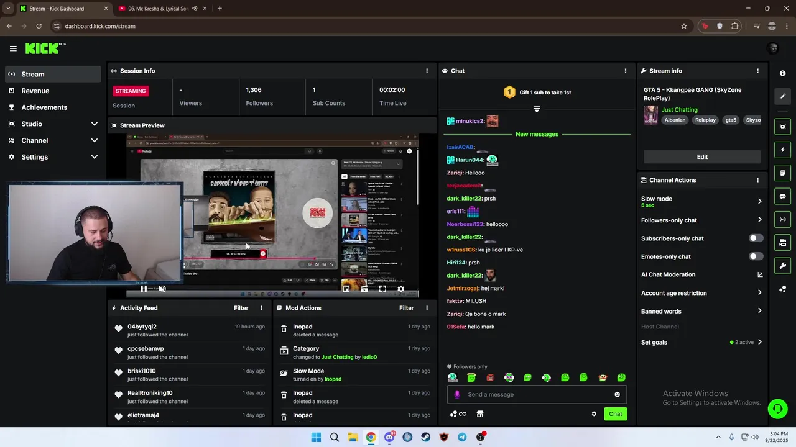Image resolution: width=796 pixels, height=447 pixels.
Task: Open AI Chat Moderation external link icon
Action: point(759,274)
